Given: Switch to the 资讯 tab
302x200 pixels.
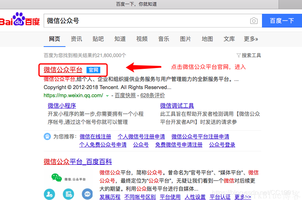Looking at the screenshot, I should click(x=76, y=39).
